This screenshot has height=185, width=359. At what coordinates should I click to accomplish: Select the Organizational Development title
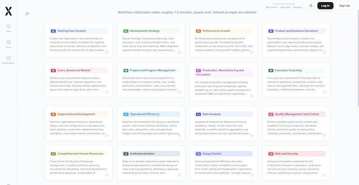click(76, 114)
